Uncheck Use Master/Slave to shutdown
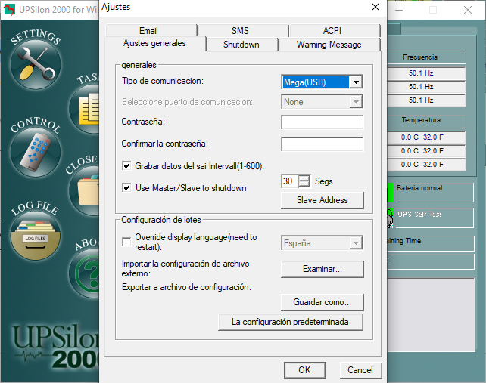This screenshot has height=383, width=486. (126, 187)
